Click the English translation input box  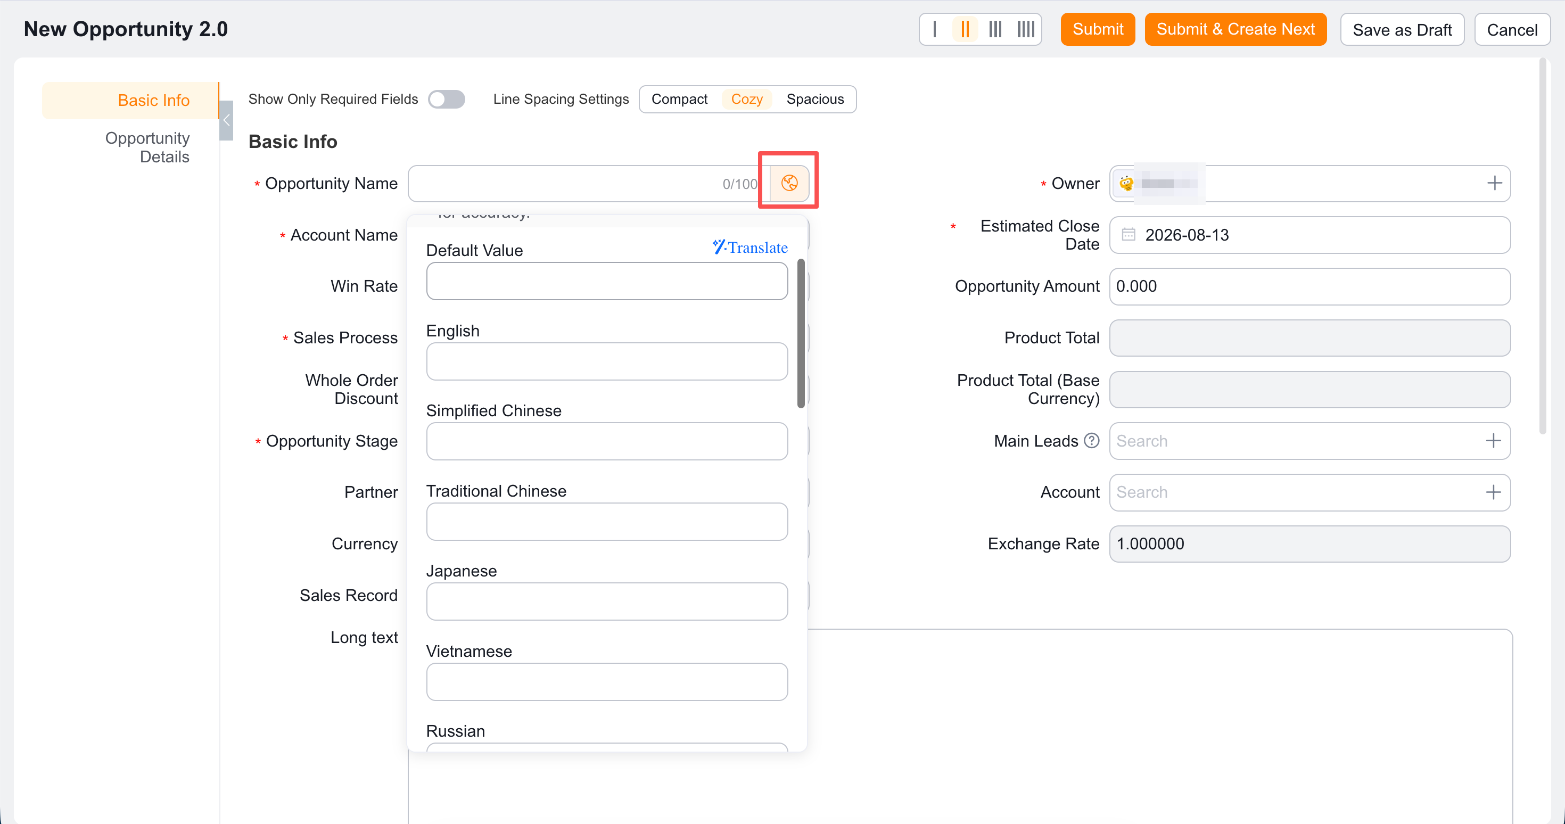pyautogui.click(x=607, y=361)
